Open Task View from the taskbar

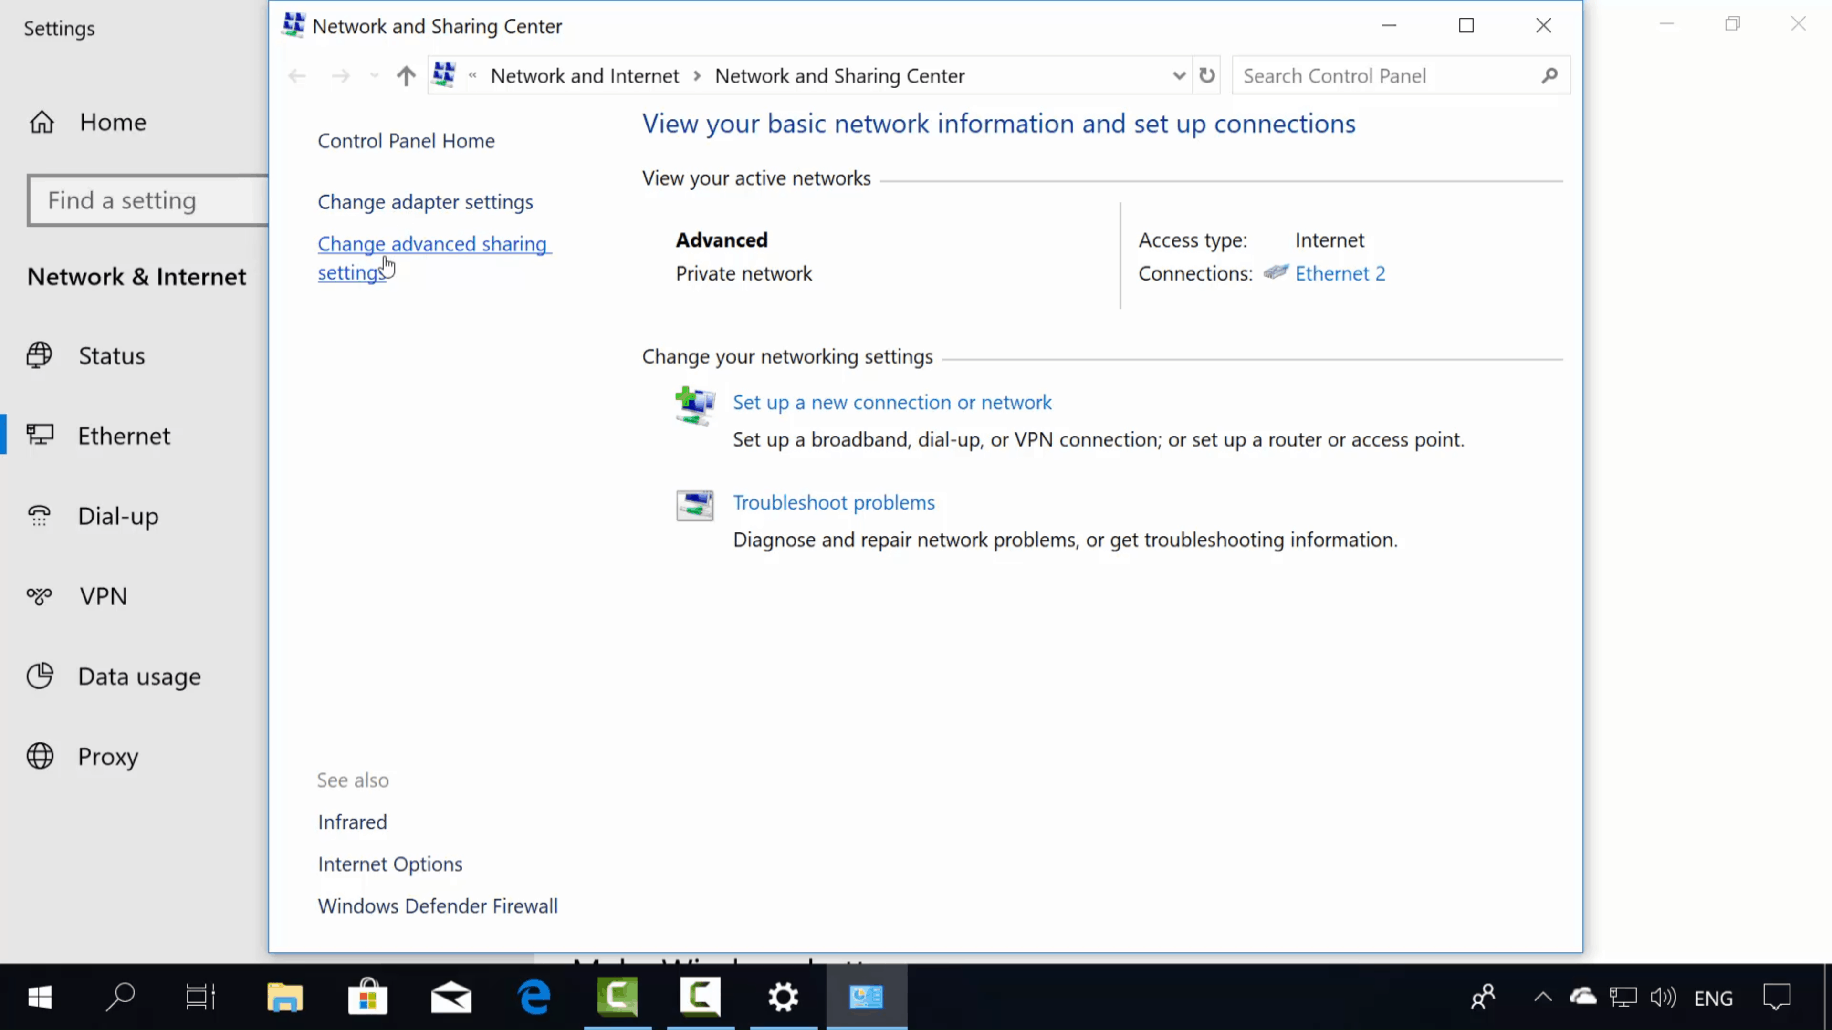200,997
